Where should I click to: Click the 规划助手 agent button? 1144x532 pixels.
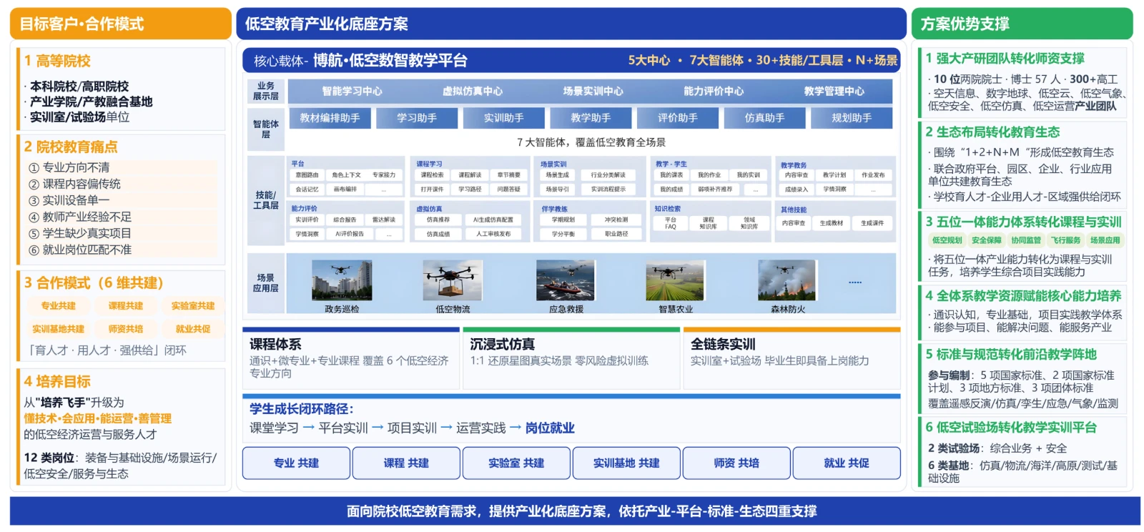tap(852, 118)
